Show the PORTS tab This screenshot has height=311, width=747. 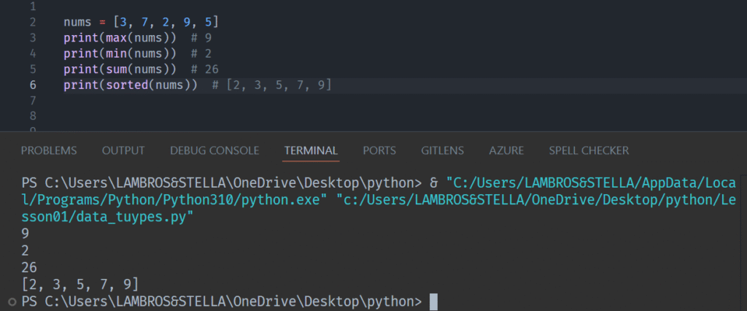click(x=379, y=150)
